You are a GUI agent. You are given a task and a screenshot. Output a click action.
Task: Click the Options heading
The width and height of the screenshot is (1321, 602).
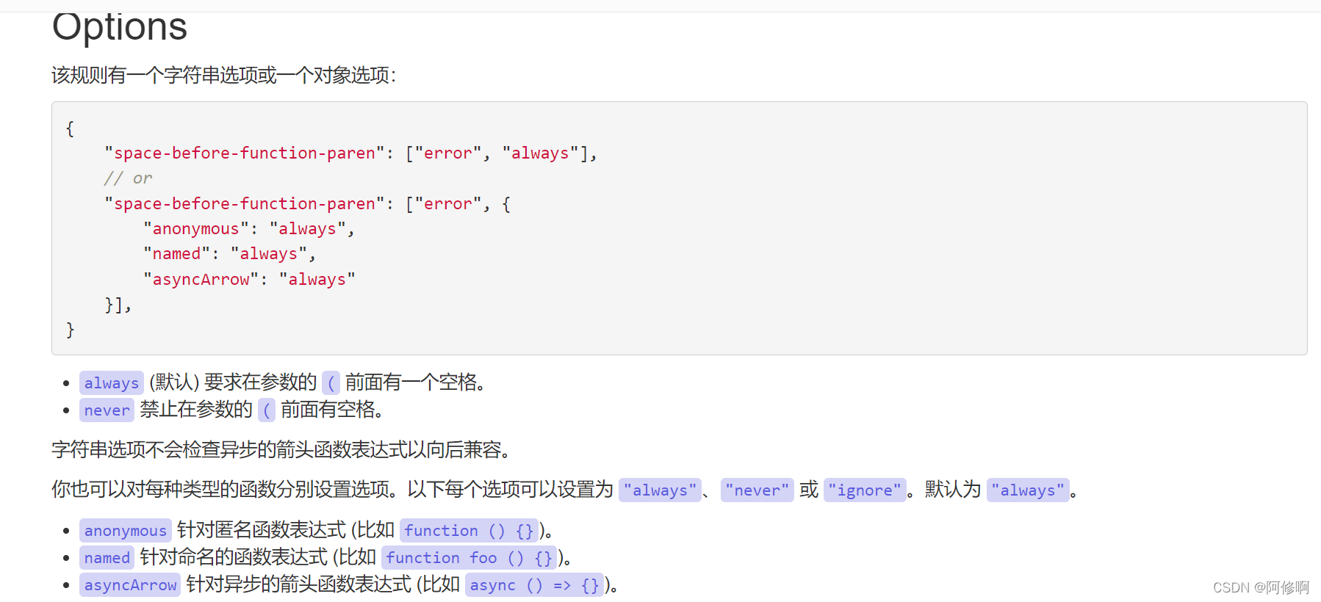120,26
